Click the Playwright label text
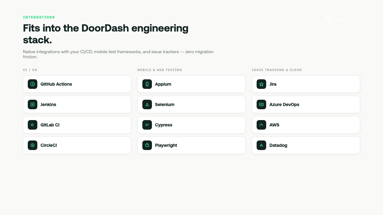This screenshot has height=215, width=383. 166,145
